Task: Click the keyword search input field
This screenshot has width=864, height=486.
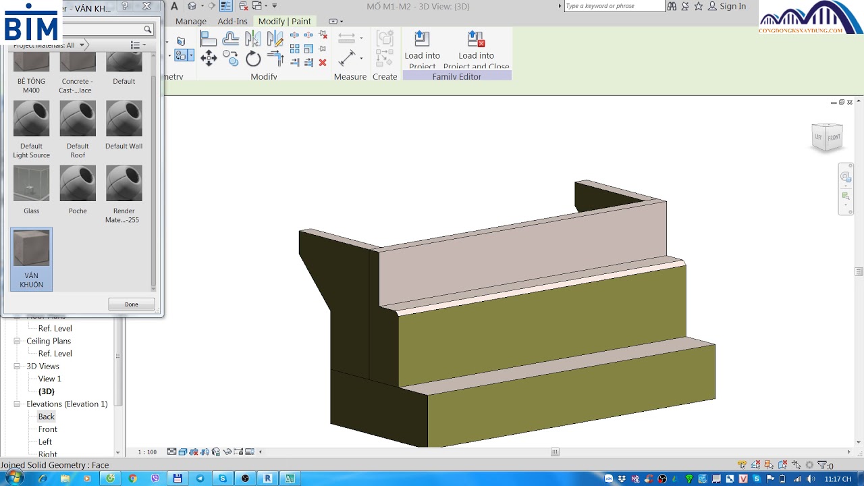Action: tap(614, 6)
